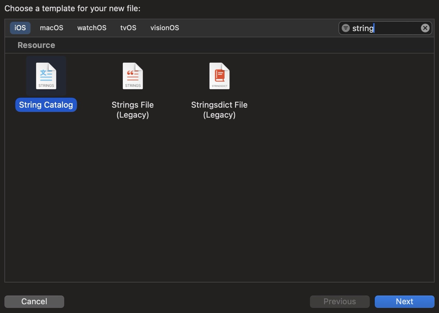Select the iOS platform tab
439x313 pixels.
click(x=20, y=28)
